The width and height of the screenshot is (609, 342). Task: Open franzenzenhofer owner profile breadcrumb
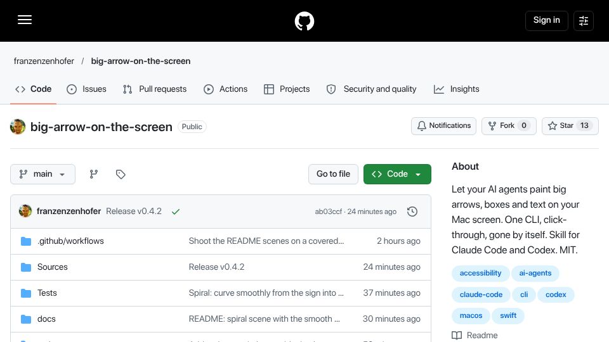pos(44,61)
